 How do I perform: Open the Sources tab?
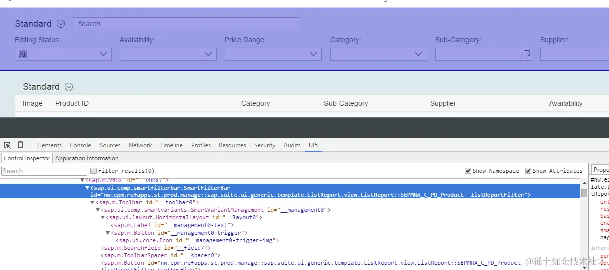110,145
